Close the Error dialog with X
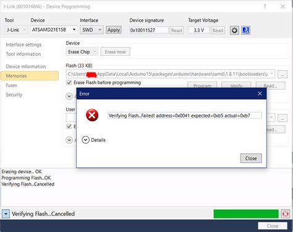293x232 pixels. (x=260, y=93)
